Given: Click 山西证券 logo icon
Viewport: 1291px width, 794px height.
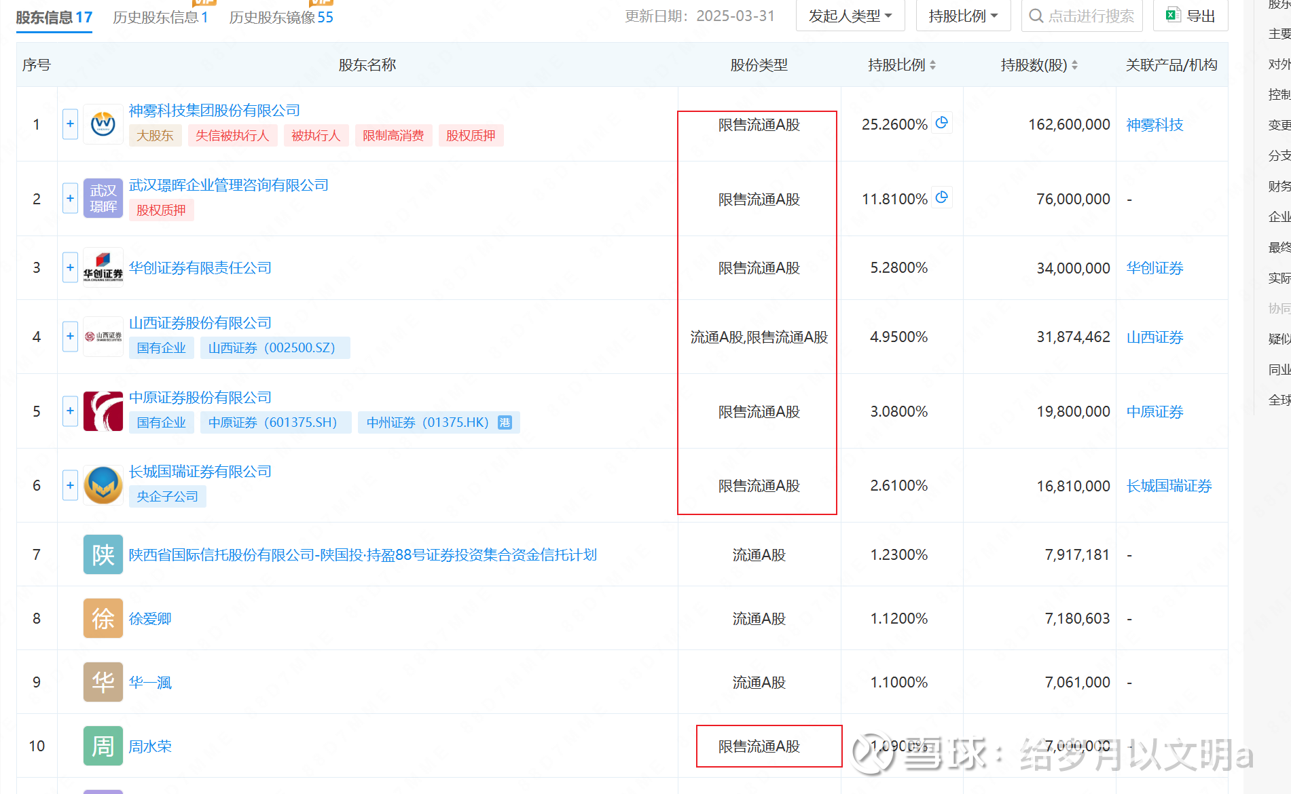Looking at the screenshot, I should click(x=103, y=337).
